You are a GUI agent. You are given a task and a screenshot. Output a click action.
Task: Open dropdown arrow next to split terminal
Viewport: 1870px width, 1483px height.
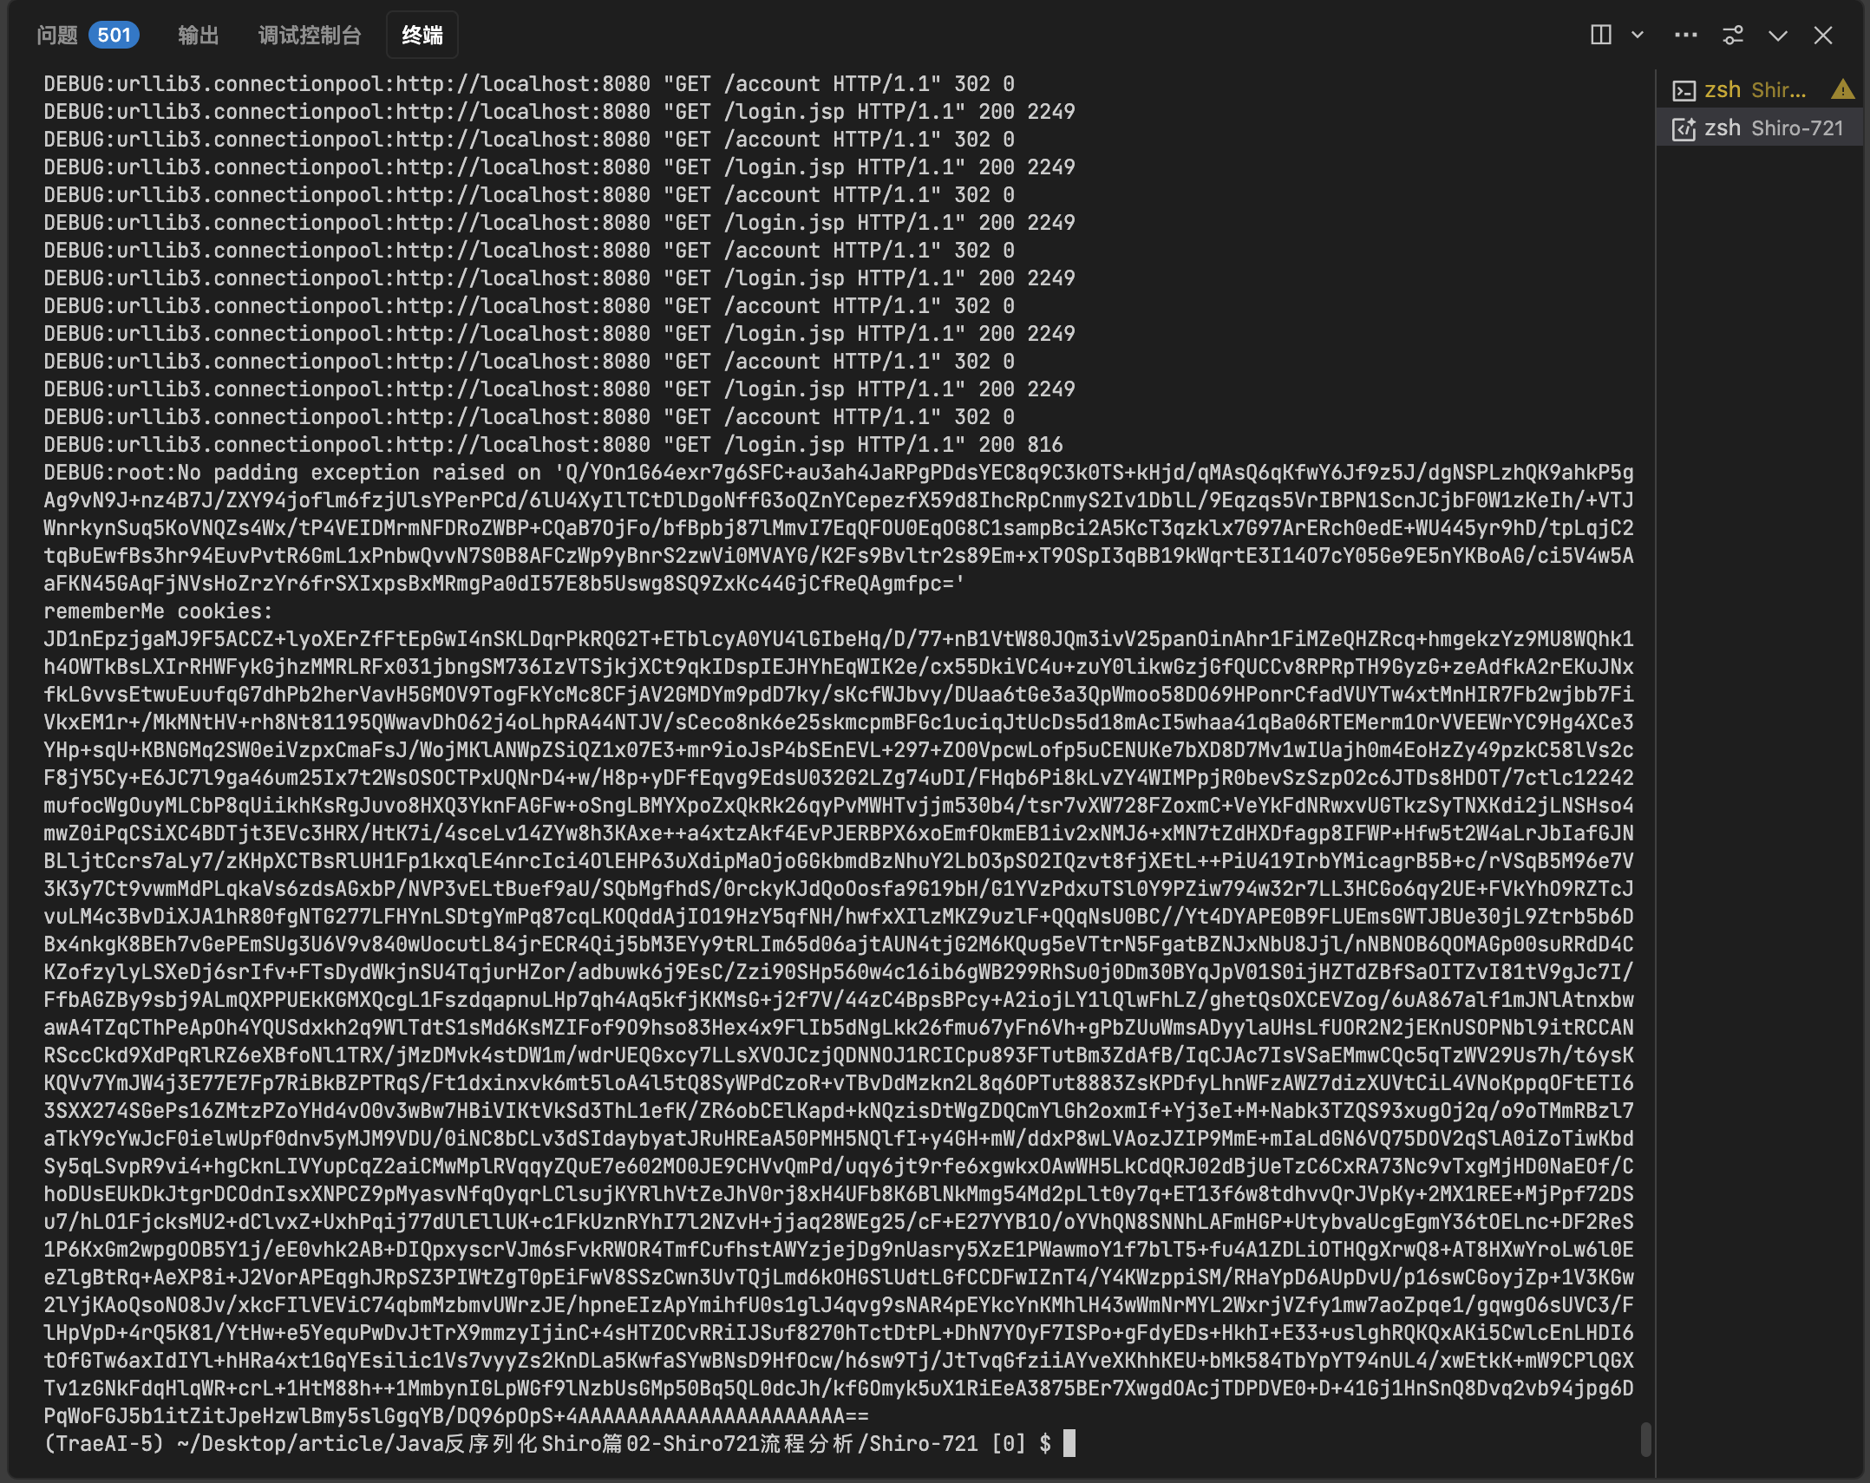(x=1638, y=35)
